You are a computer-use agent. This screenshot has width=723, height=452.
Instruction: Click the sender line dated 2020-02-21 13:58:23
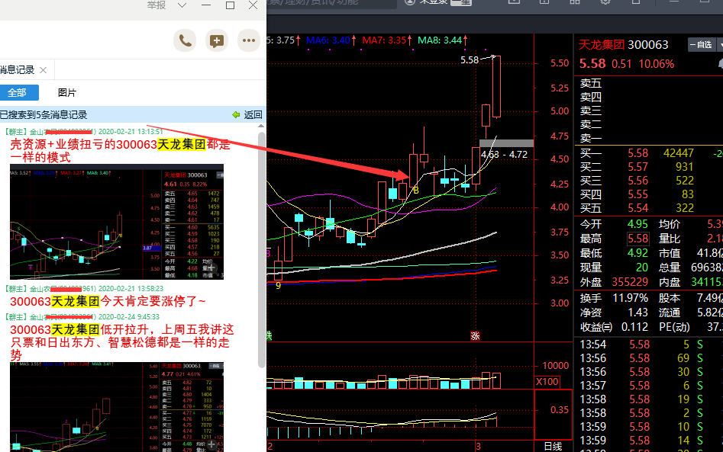coord(84,289)
